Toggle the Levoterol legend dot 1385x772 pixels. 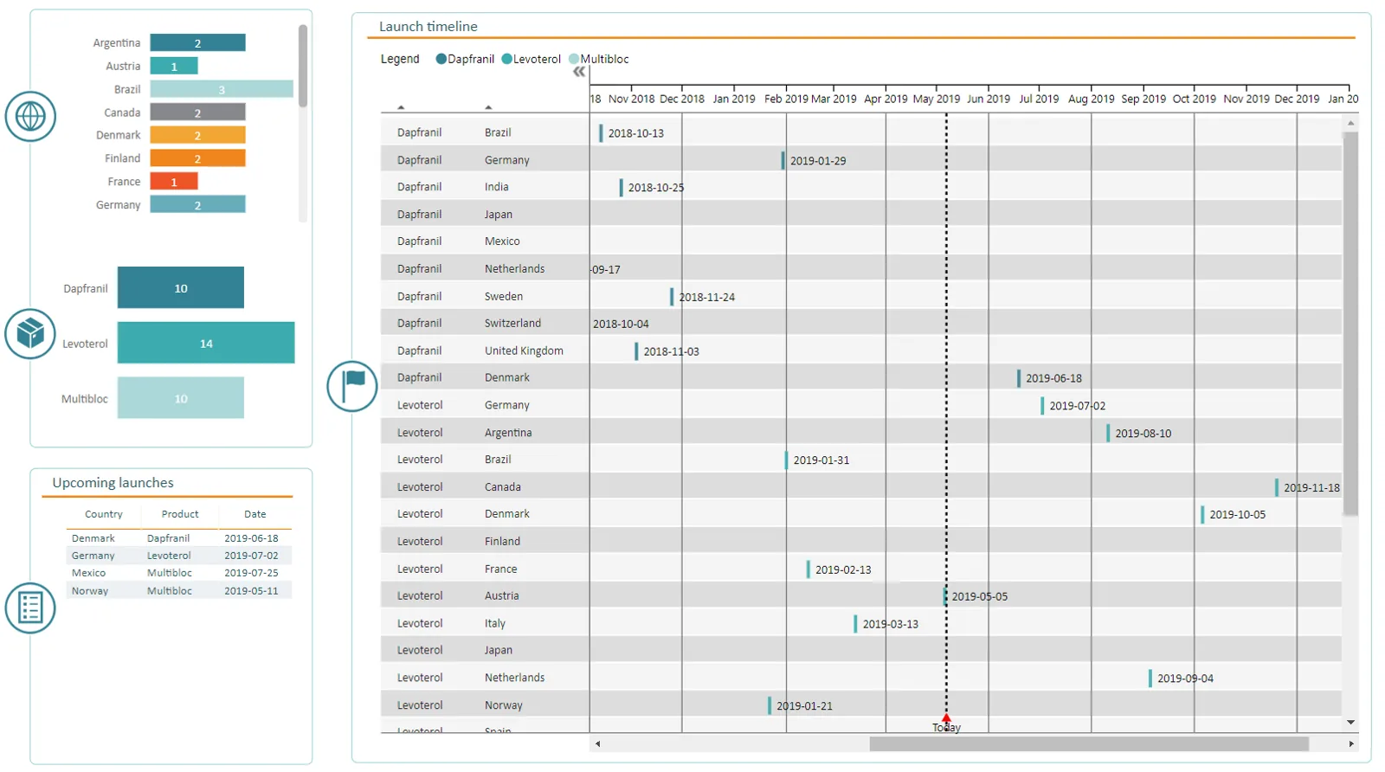click(507, 59)
